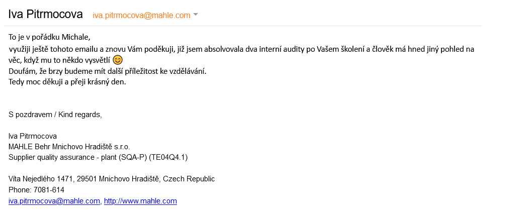This screenshot has width=532, height=212.
Task: Place cursor in 'S pozdravem / Kind regards' line
Action: [55, 115]
